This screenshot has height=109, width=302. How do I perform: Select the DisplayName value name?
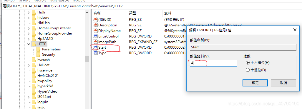[109, 31]
